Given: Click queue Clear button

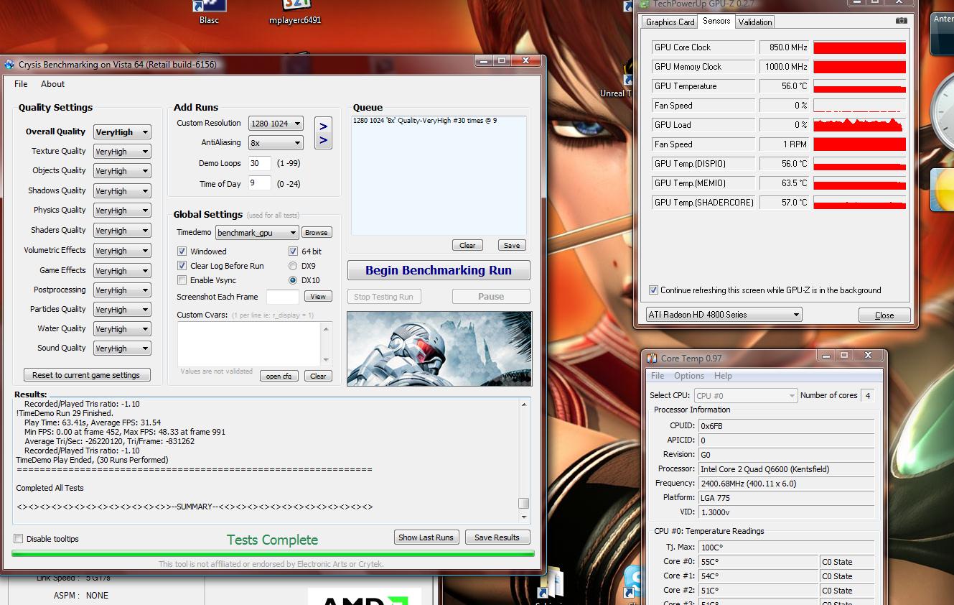Looking at the screenshot, I should (467, 246).
